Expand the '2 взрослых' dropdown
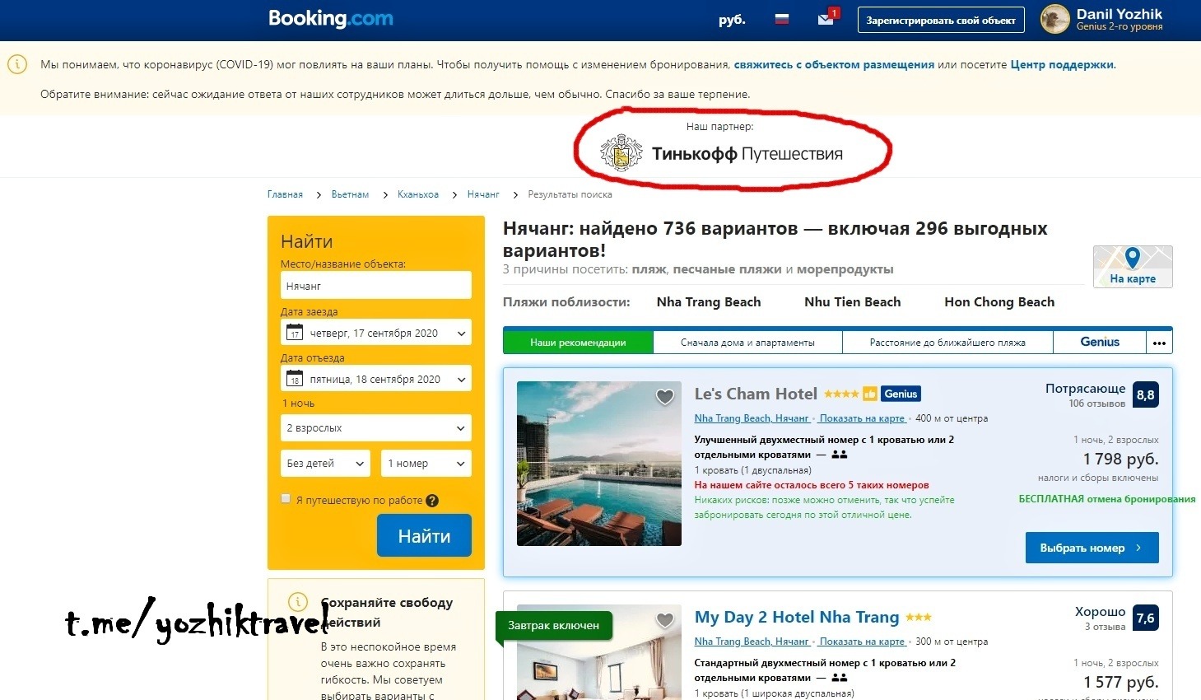Screen dimensions: 1201x700 click(376, 428)
